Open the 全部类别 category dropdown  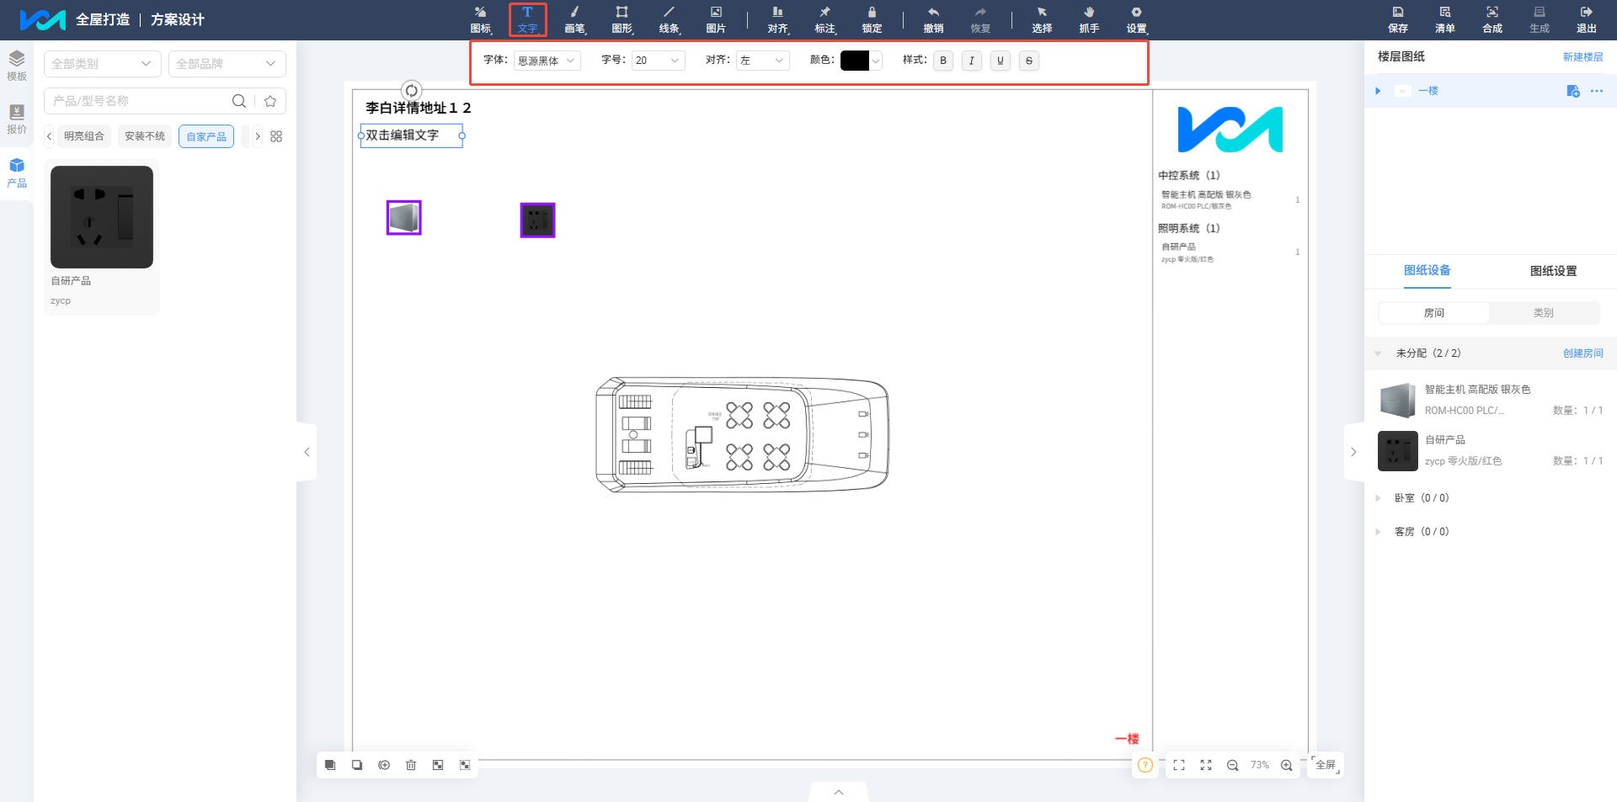coord(102,64)
